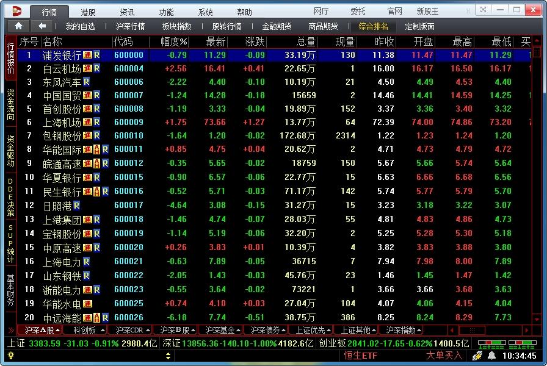Click the A badge next to 华能国际
Viewport: 547px width, 366px height.
tap(96, 149)
